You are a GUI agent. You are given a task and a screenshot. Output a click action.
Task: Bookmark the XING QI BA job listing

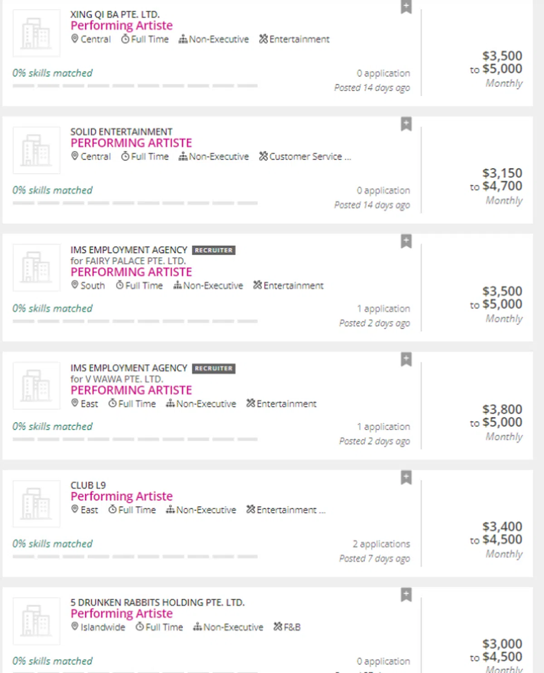(x=406, y=7)
